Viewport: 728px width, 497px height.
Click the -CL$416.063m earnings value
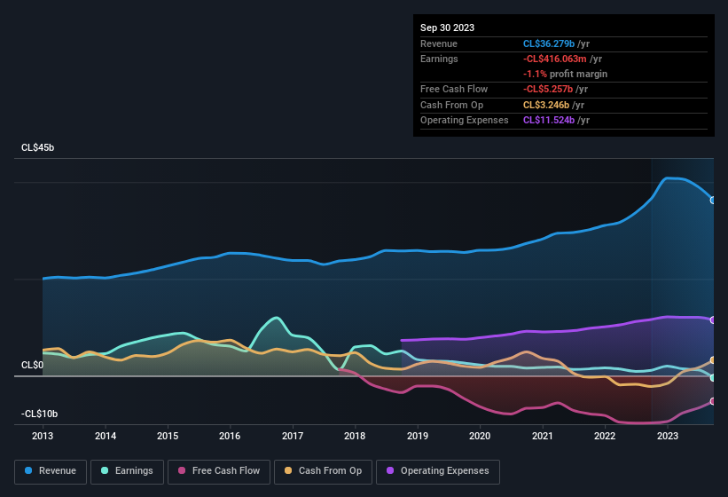coord(555,59)
